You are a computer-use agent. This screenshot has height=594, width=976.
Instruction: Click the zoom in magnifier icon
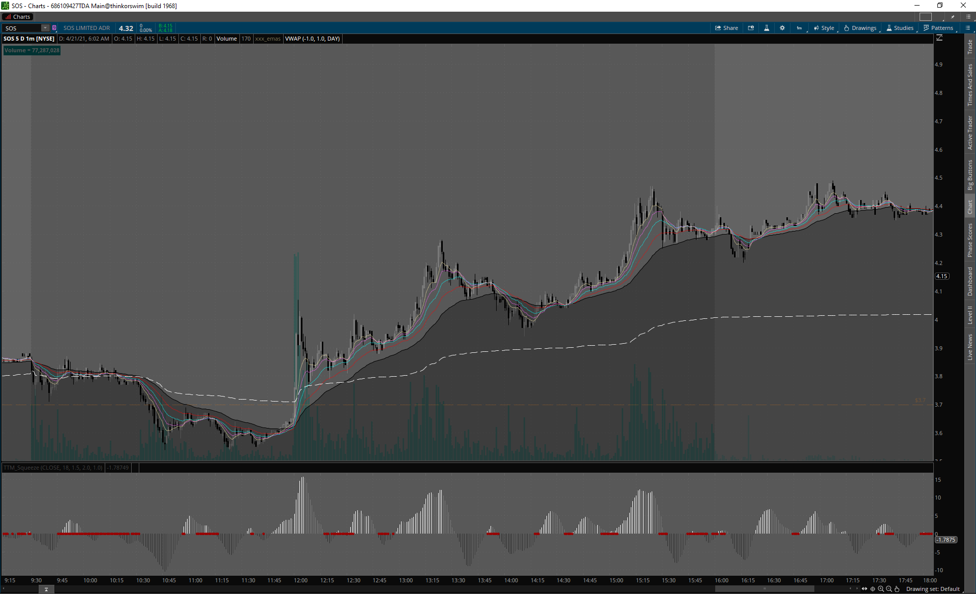click(881, 589)
